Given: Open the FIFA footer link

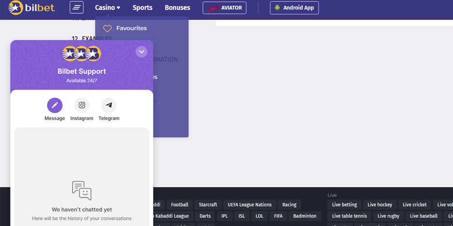Looking at the screenshot, I should (x=278, y=216).
